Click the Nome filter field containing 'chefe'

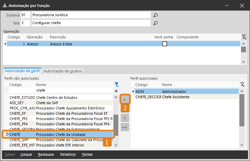[x=74, y=90]
